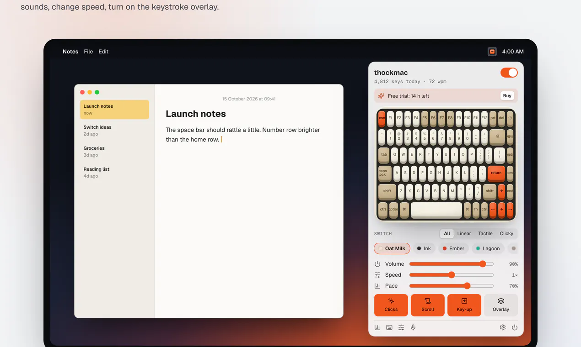581x347 pixels.
Task: Open the Edit menu
Action: click(103, 52)
